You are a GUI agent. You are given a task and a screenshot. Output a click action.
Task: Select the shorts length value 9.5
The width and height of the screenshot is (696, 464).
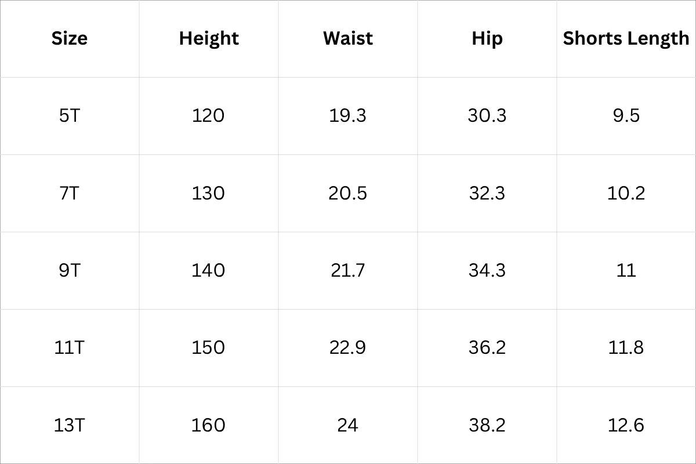[x=626, y=115]
